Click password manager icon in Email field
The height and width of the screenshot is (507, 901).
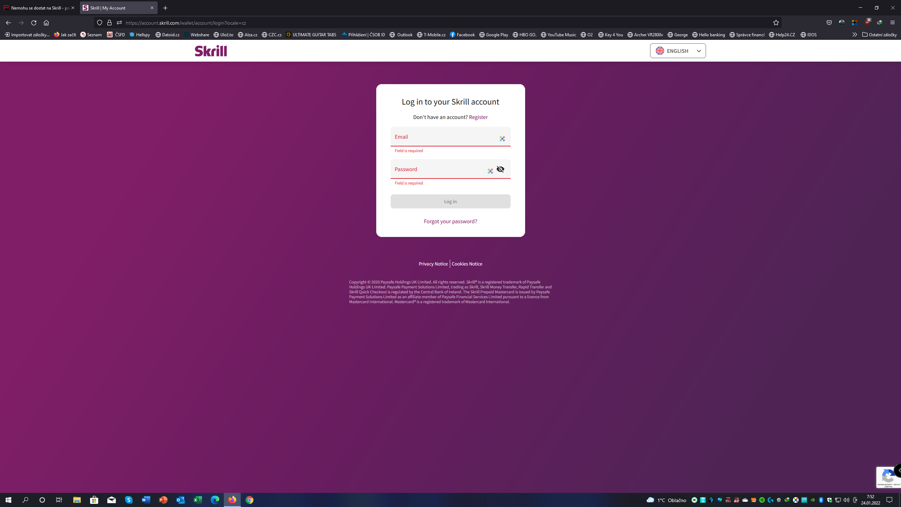point(502,139)
